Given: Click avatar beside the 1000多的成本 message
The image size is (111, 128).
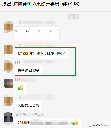Looking at the screenshot, I should (8, 49).
